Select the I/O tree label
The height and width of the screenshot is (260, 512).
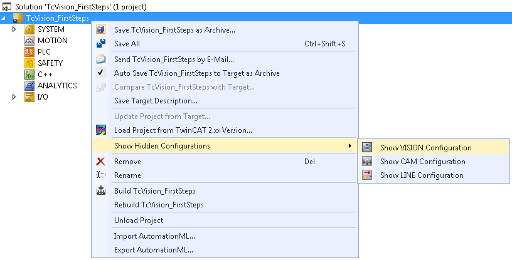click(43, 97)
